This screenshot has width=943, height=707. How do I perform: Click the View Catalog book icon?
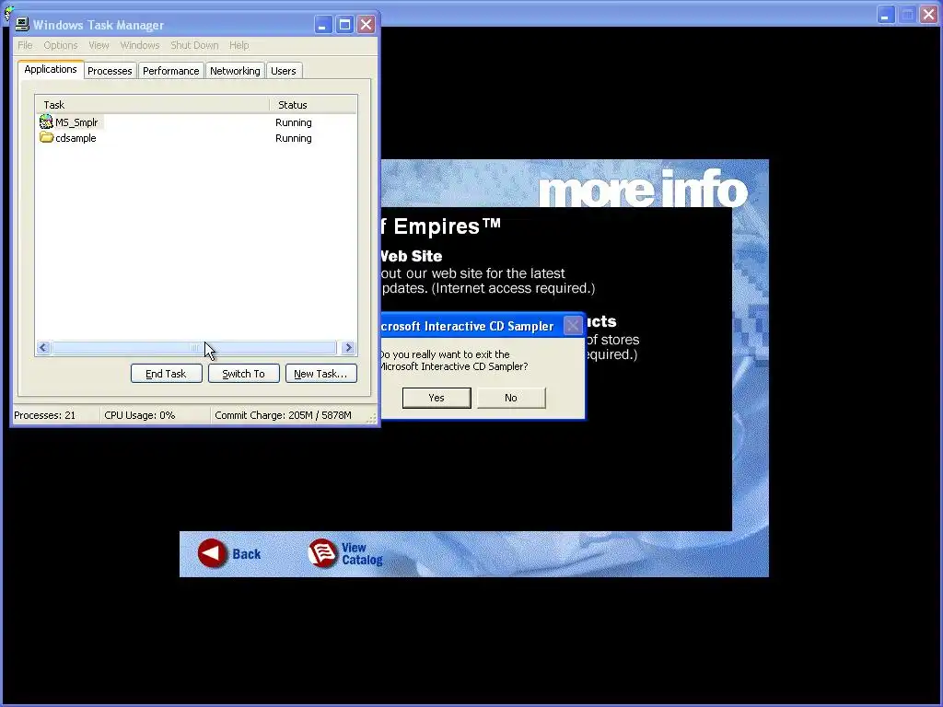click(322, 553)
